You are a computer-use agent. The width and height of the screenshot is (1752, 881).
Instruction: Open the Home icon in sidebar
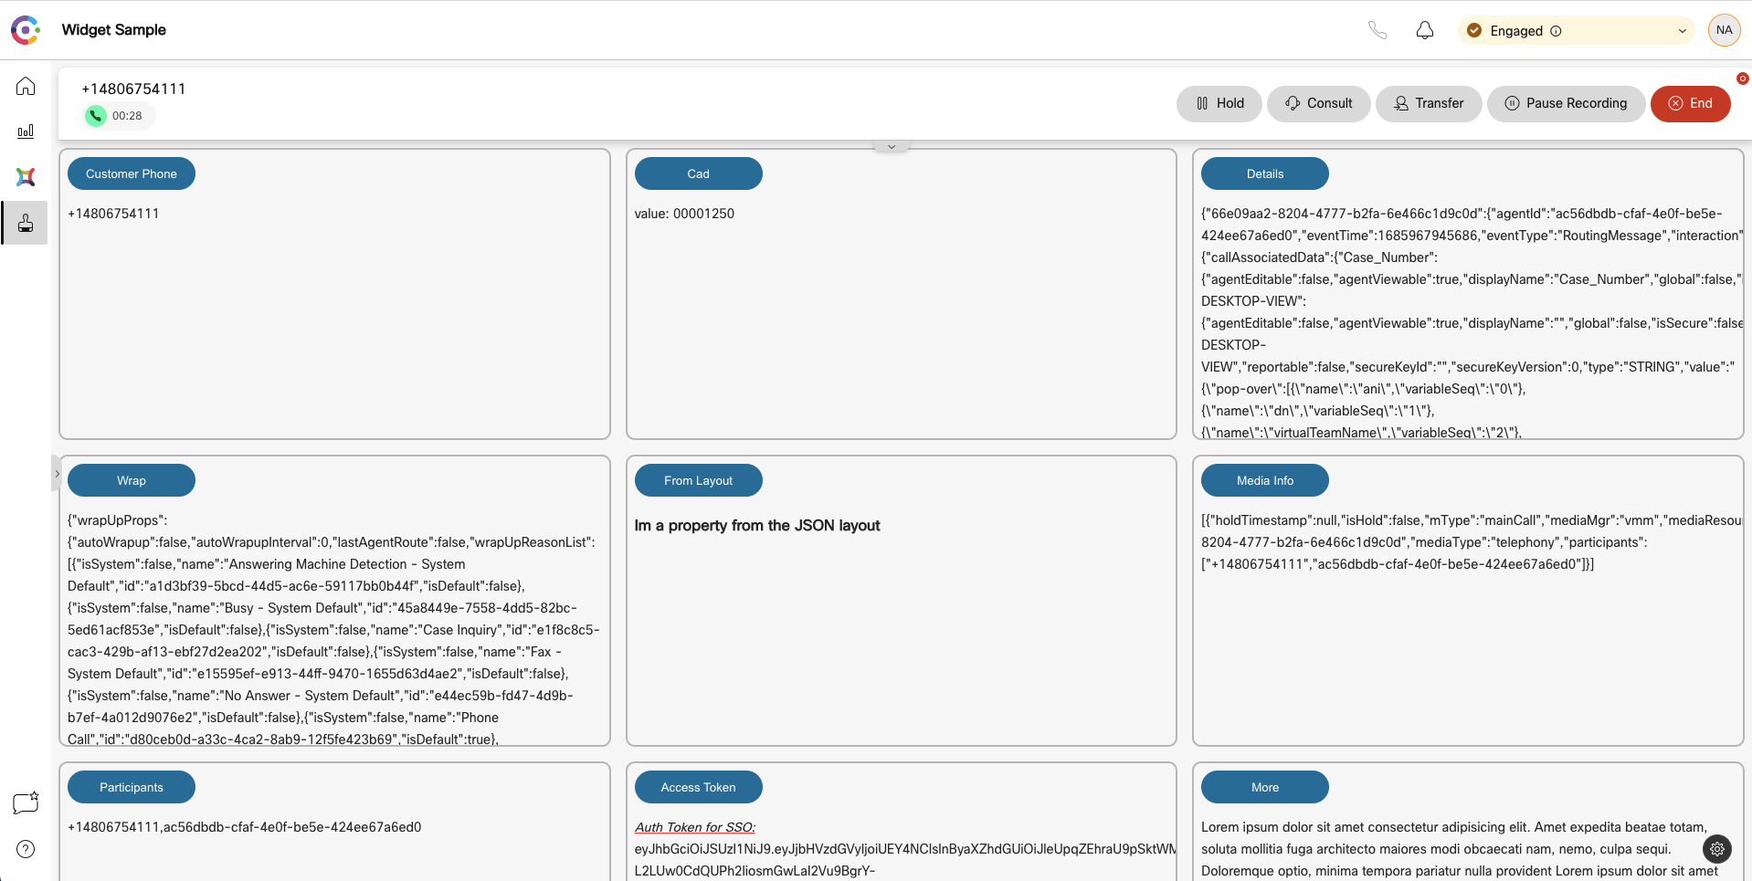[26, 87]
